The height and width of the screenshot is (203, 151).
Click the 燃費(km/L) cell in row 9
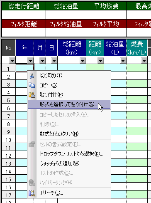tap(137, 131)
